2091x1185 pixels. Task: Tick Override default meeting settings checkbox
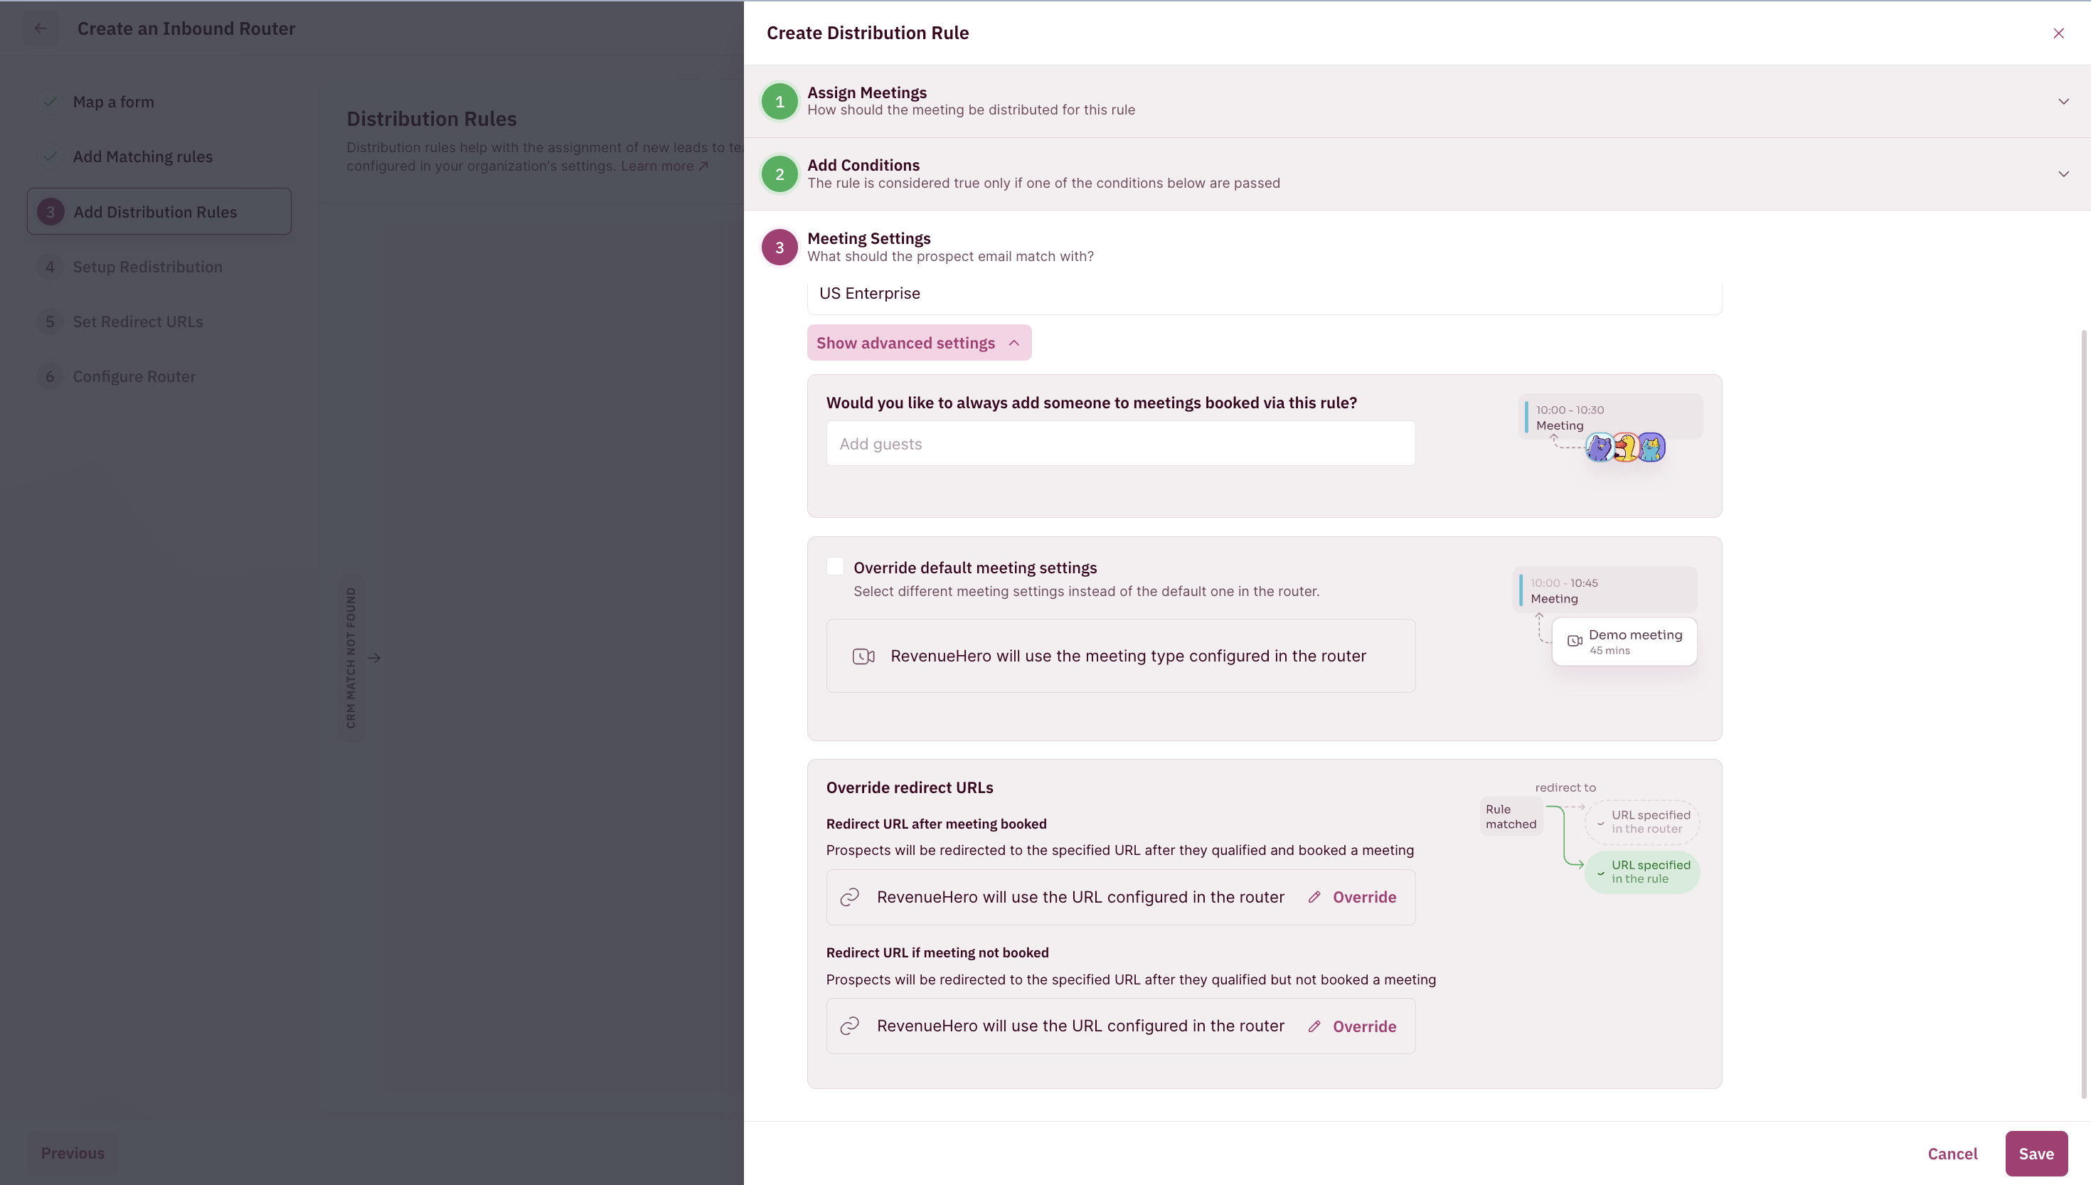835,566
